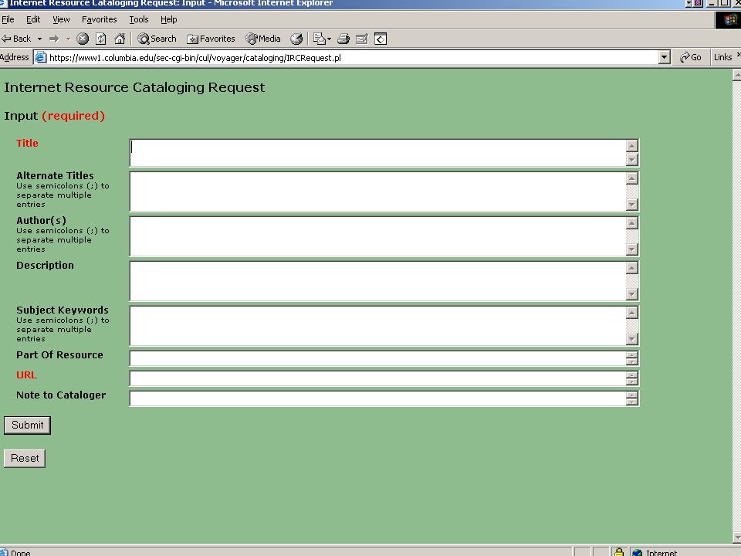Screen dimensions: 741x556
Task: Click the SSL lock icon in status bar
Action: [x=618, y=551]
